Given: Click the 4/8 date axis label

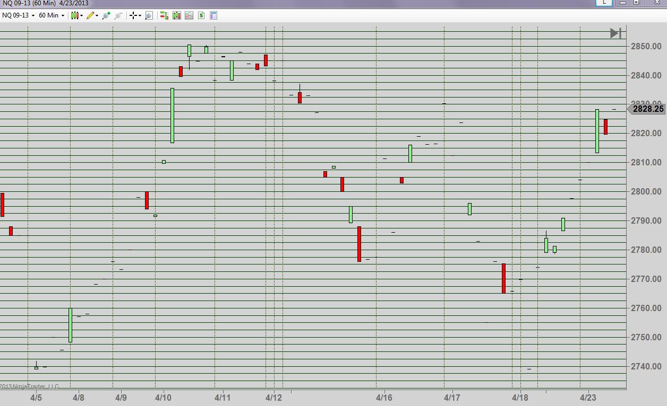Looking at the screenshot, I should [79, 398].
